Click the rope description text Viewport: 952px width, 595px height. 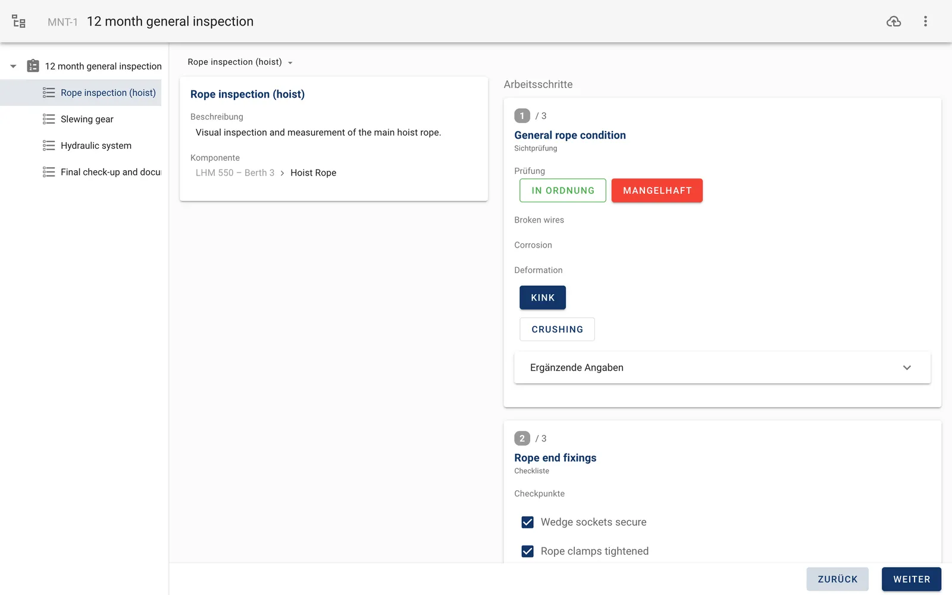pyautogui.click(x=318, y=133)
